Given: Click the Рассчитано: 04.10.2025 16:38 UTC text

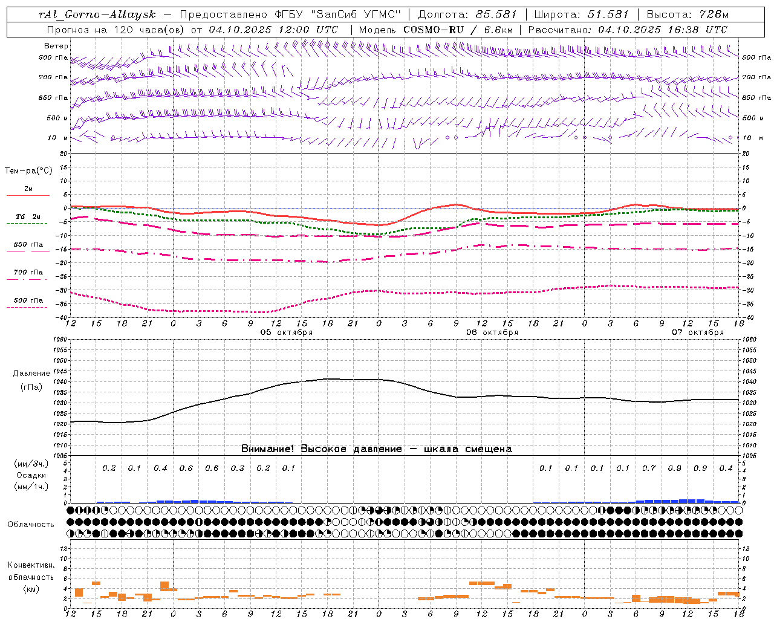Looking at the screenshot, I should [628, 30].
